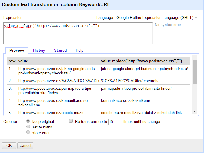Viewport: 204px width, 153px height.
Task: Click the 'Expression' label
Action: (x=13, y=17)
